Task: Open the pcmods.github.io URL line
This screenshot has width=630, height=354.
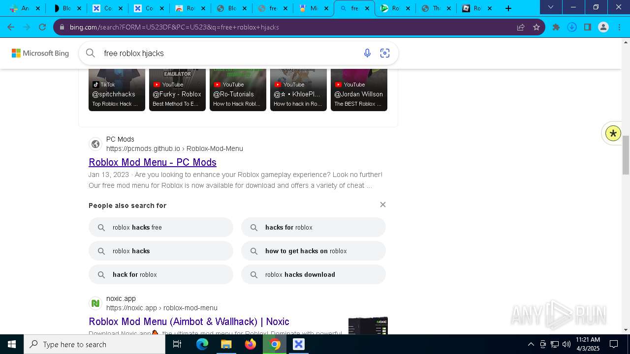Action: (175, 148)
